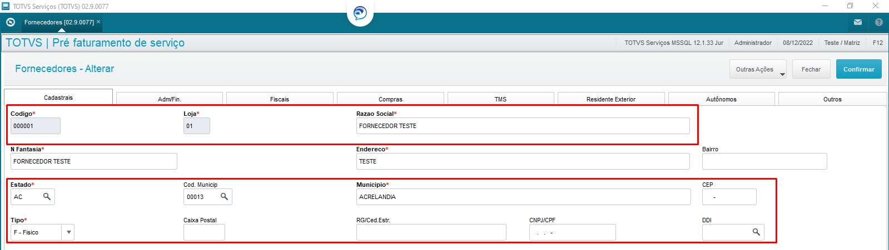
Task: Click the Endereco input field
Action: click(x=523, y=161)
